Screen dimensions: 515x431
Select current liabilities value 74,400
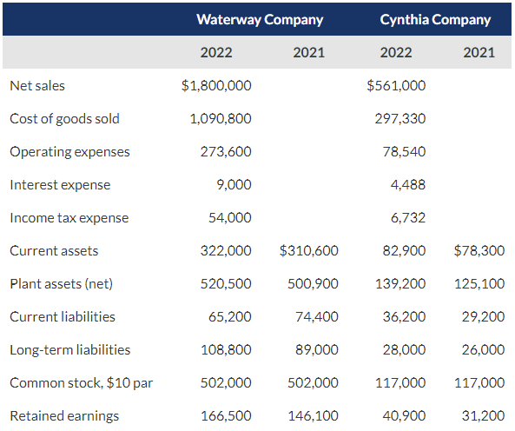(x=317, y=317)
